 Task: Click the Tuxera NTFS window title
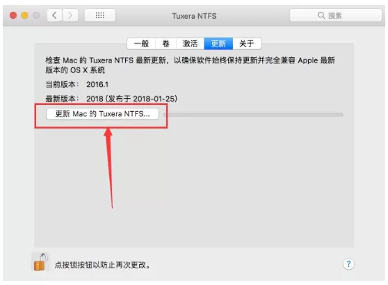(x=194, y=16)
